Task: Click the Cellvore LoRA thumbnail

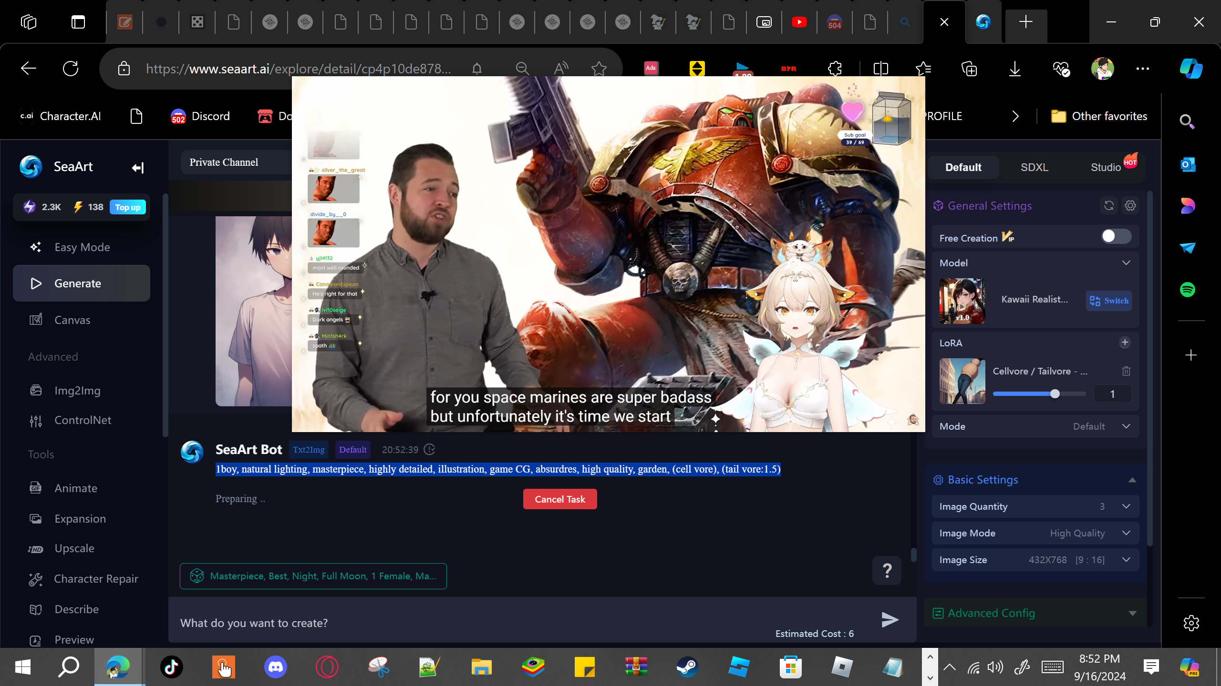Action: (x=962, y=381)
